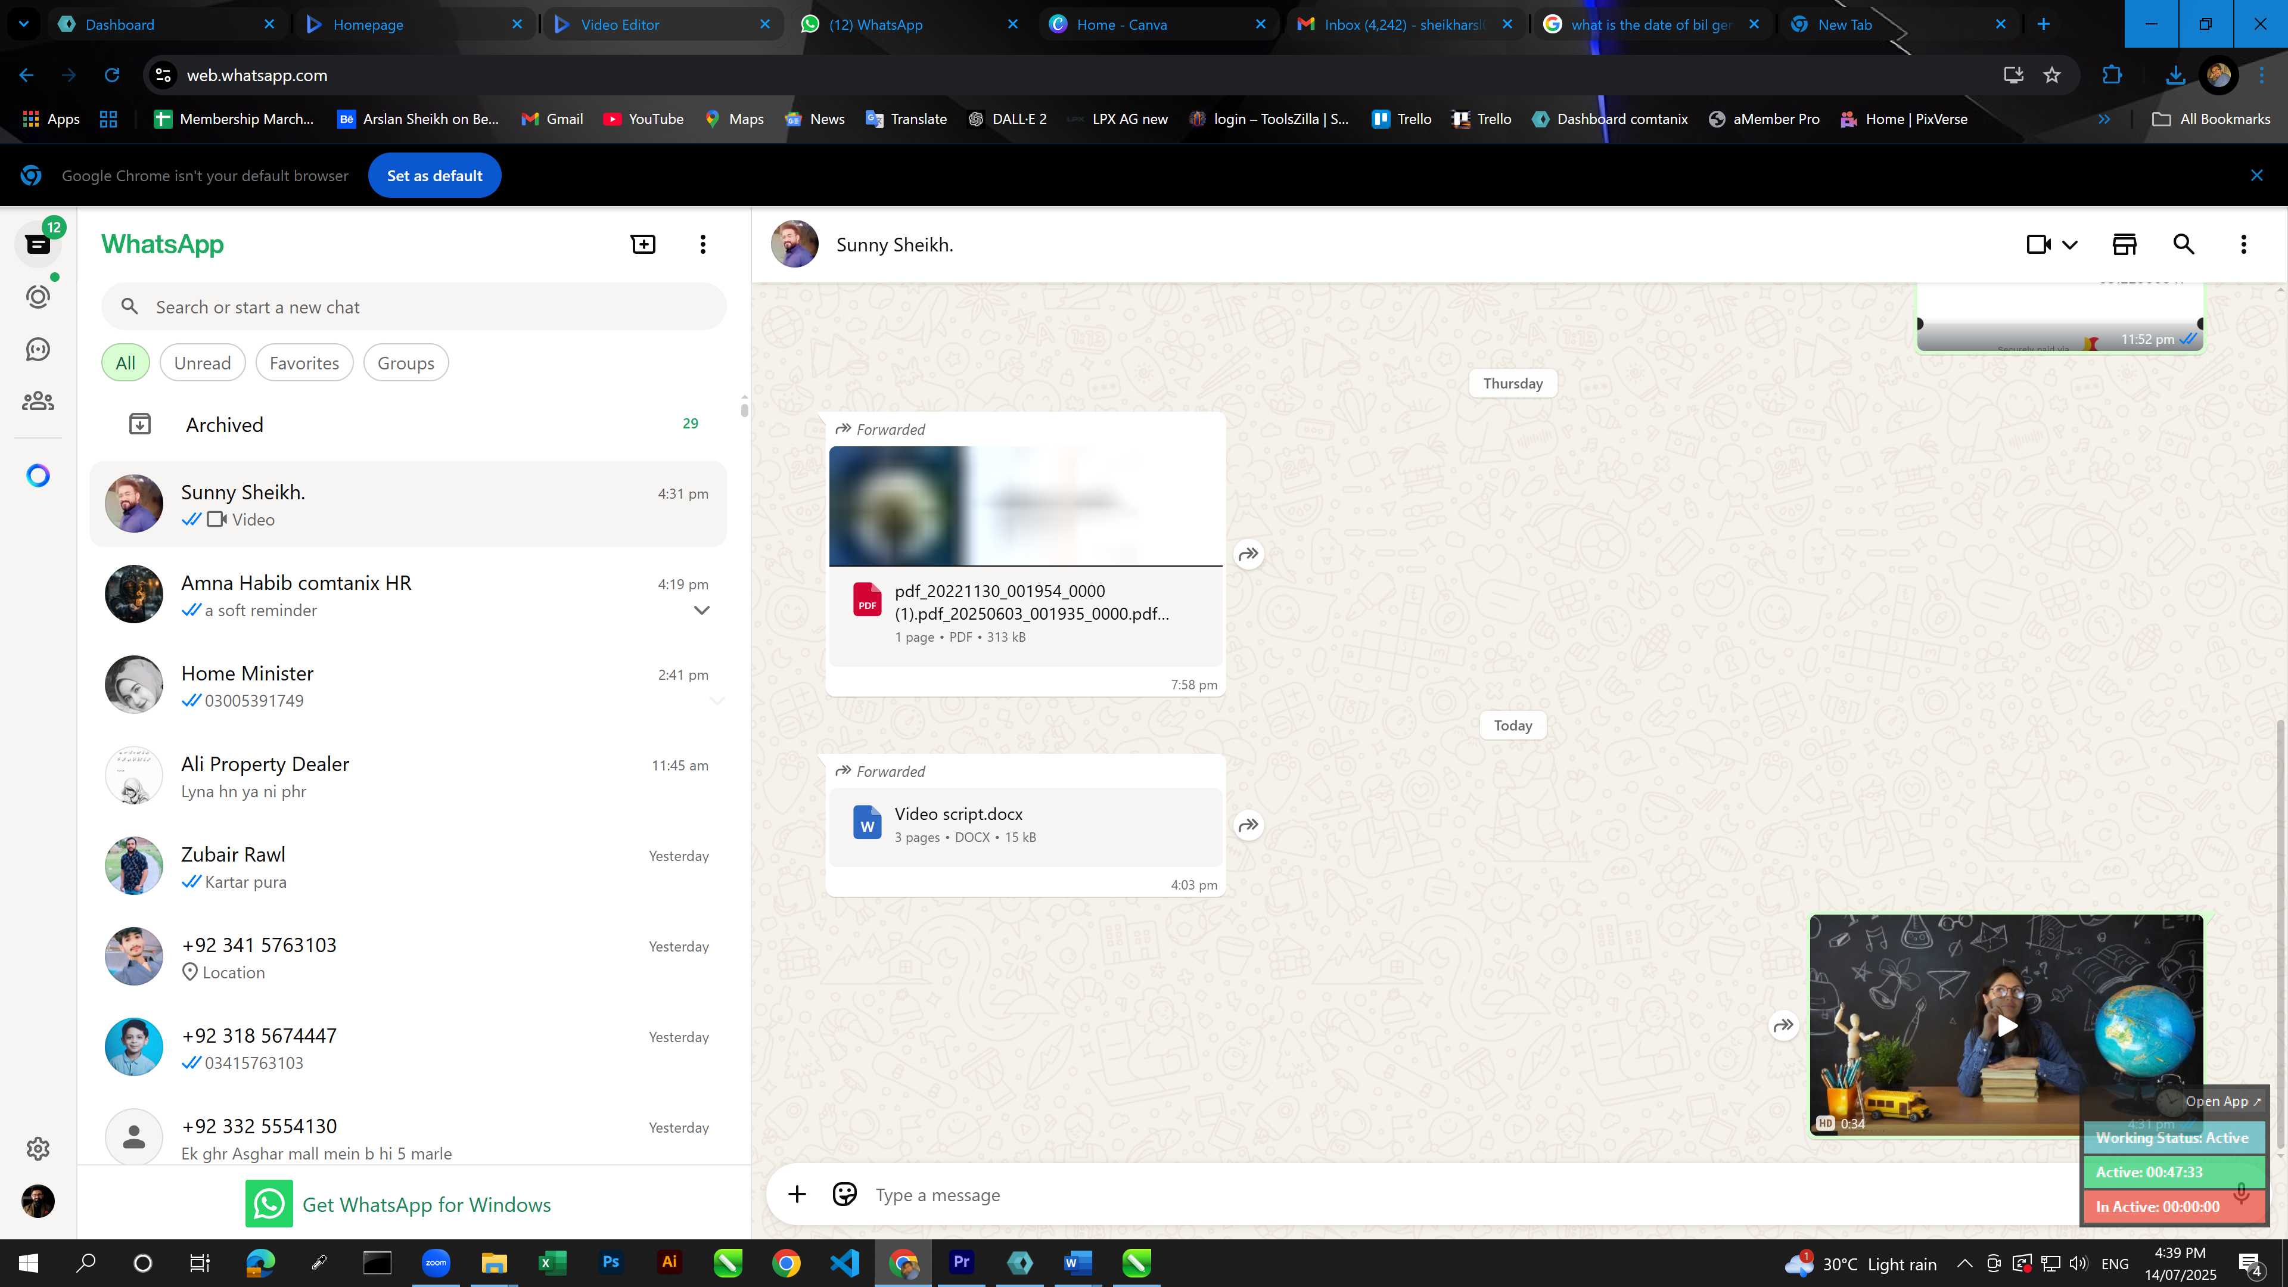The height and width of the screenshot is (1287, 2288).
Task: Open the Gmail bookmark
Action: (x=552, y=119)
